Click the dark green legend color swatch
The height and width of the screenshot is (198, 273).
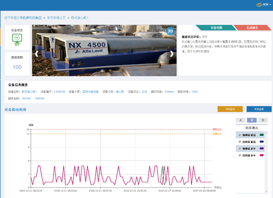click(262, 135)
